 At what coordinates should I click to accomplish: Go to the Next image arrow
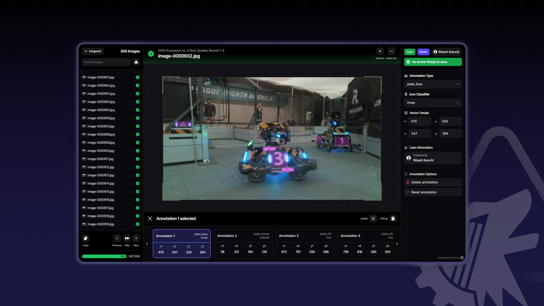pyautogui.click(x=136, y=238)
